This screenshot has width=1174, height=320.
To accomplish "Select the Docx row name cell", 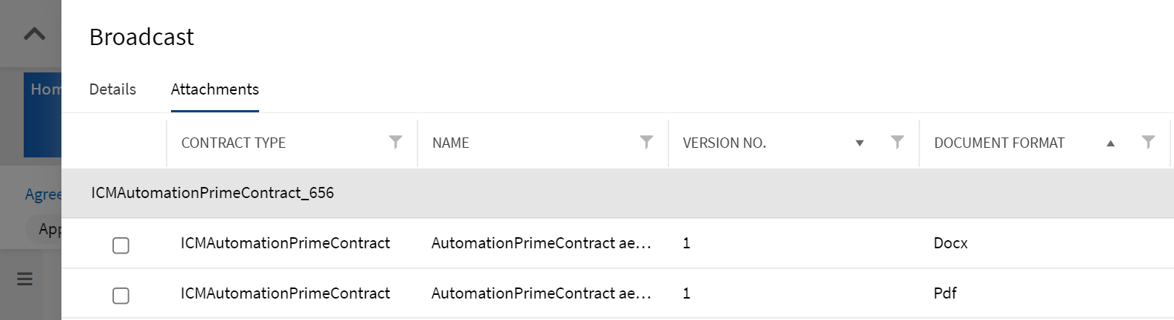I will point(541,243).
